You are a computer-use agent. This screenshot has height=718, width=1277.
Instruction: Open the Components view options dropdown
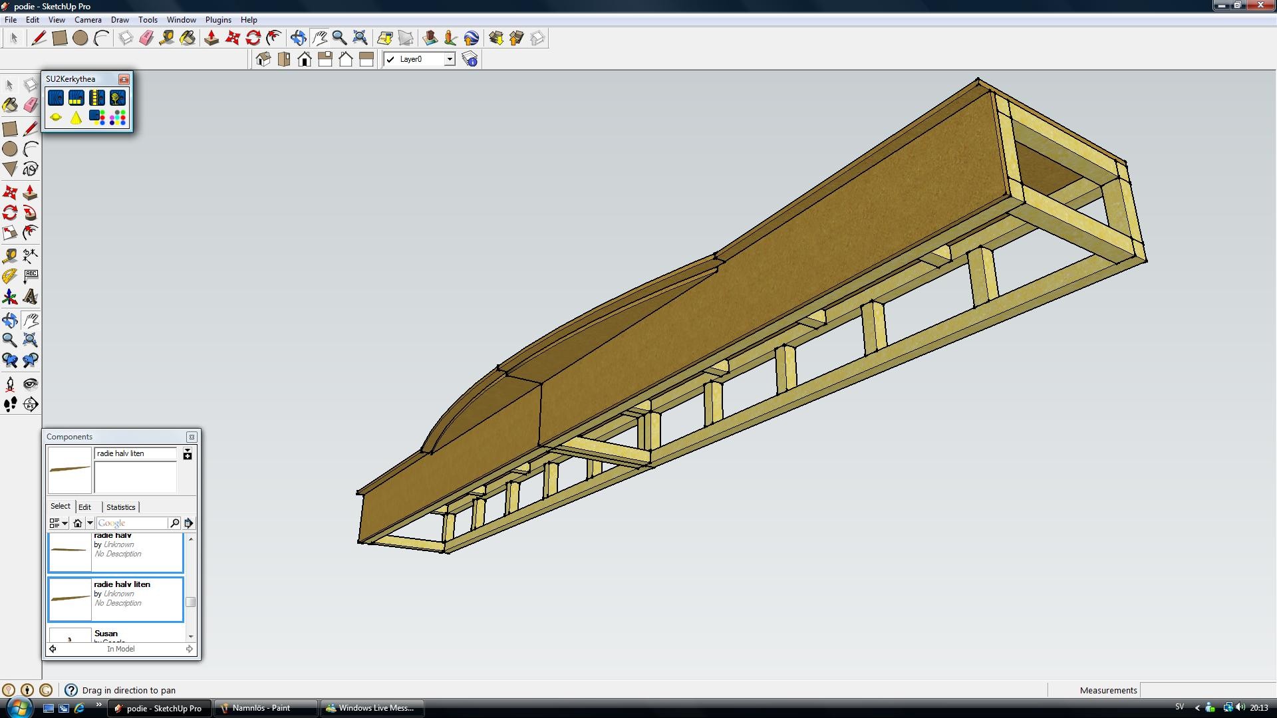[x=59, y=523]
